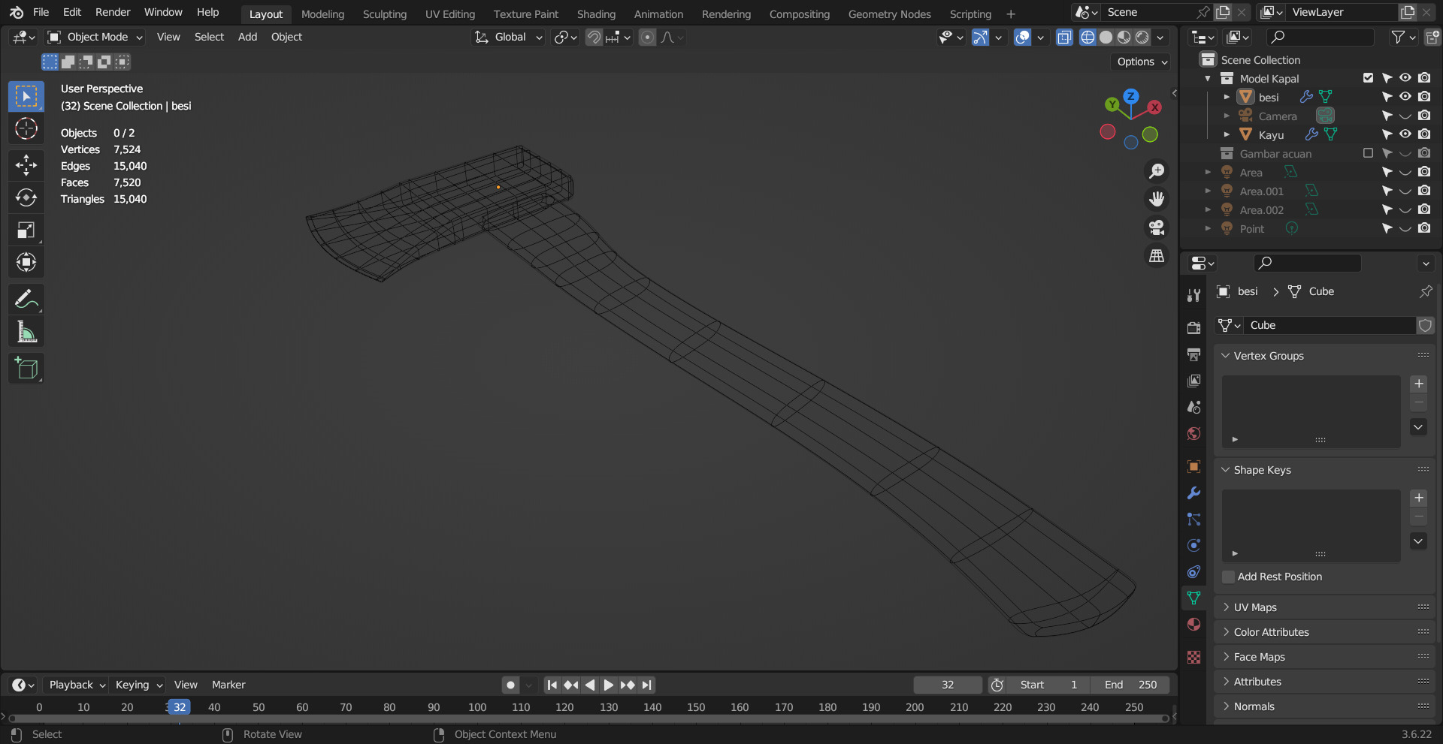Screen dimensions: 1443x744
Task: Switch to the Modeling workspace tab
Action: coord(322,14)
